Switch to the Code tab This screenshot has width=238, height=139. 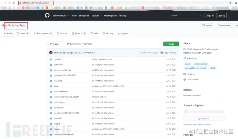(8, 33)
